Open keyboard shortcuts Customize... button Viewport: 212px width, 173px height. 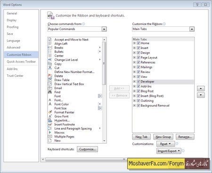[87, 149]
